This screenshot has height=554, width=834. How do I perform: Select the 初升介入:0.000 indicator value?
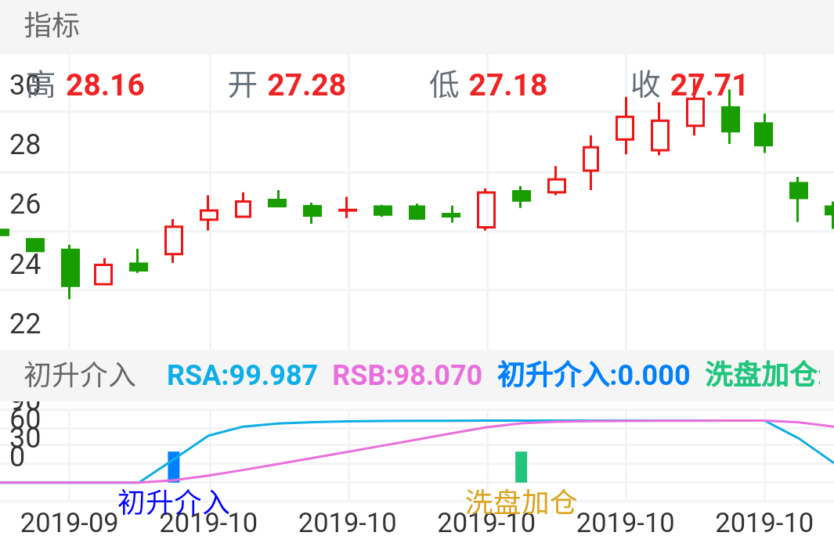coord(594,375)
